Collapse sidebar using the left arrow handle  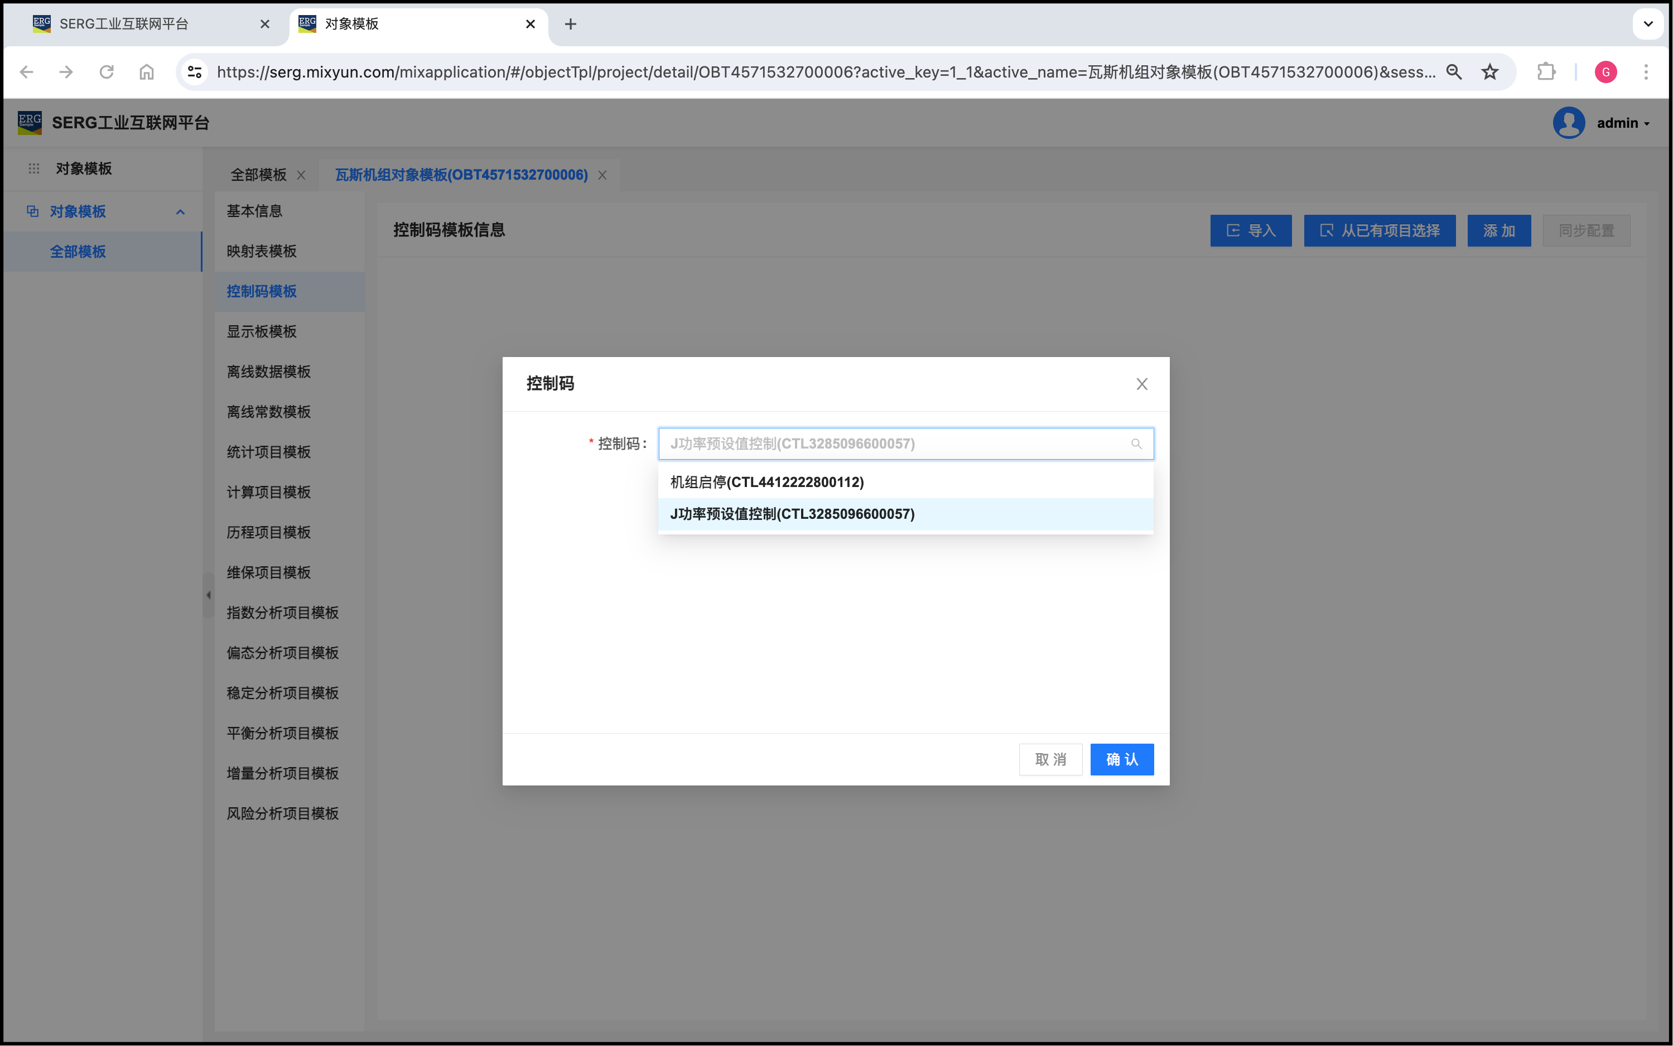point(208,595)
